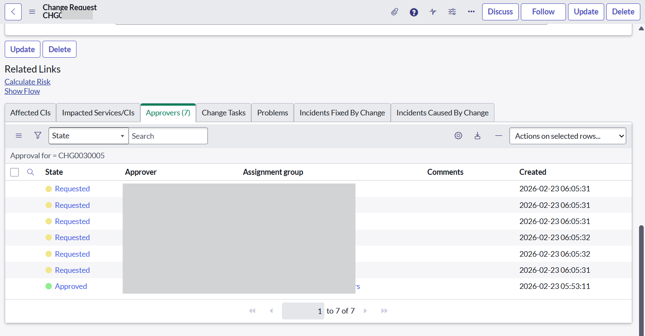Go to the first page of approvers

[252, 311]
